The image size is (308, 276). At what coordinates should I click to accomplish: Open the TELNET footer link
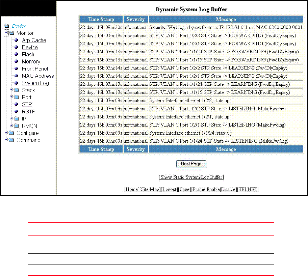pos(248,189)
